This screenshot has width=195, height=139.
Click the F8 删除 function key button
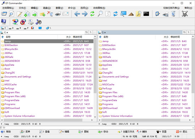(x=142, y=132)
